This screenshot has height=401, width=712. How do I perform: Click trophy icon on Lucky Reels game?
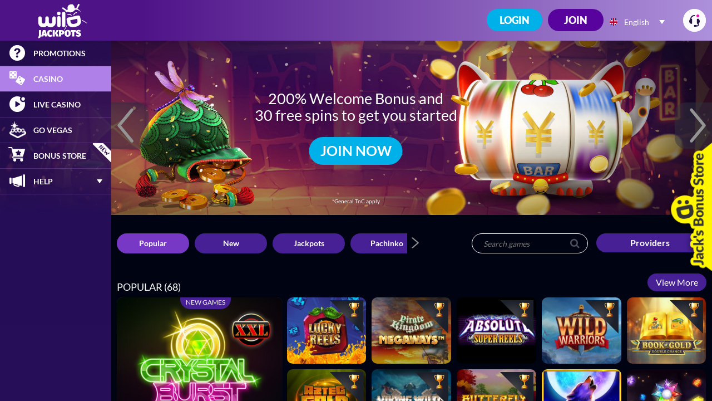(x=354, y=309)
